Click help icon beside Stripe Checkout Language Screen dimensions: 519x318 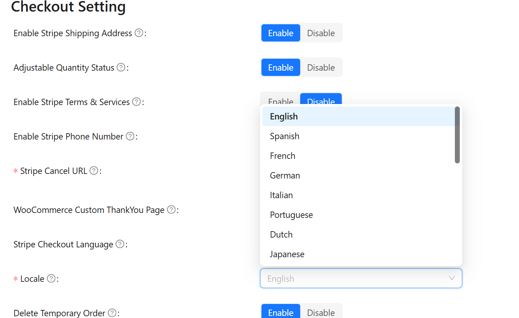coord(120,244)
